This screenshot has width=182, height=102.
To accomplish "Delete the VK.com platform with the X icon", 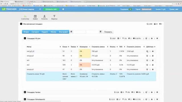I will (x=157, y=39).
